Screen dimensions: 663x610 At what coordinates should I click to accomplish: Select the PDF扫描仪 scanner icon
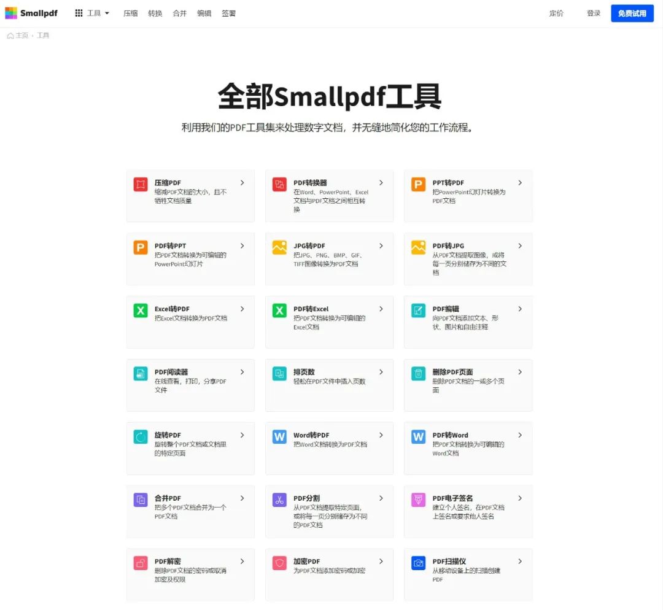pyautogui.click(x=418, y=562)
